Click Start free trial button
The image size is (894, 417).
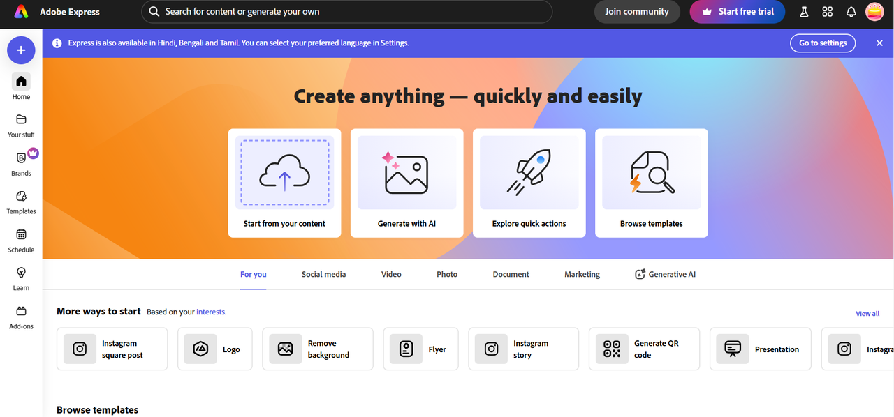737,12
